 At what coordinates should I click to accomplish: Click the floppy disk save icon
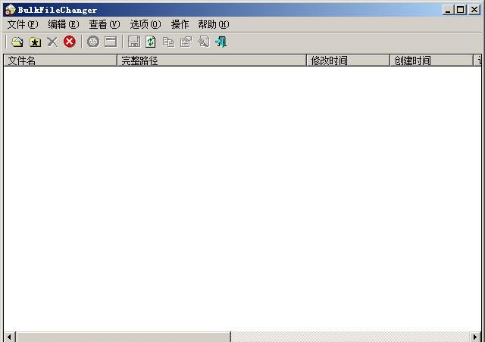coord(134,42)
